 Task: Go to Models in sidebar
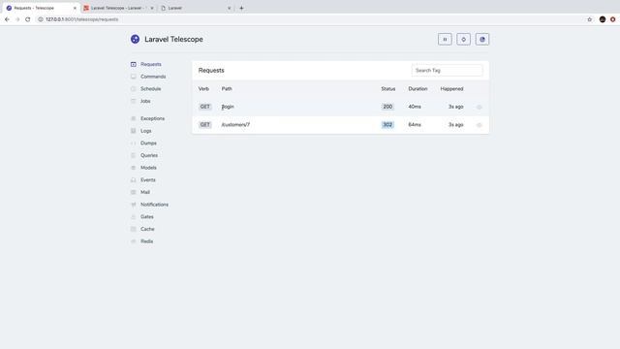148,168
